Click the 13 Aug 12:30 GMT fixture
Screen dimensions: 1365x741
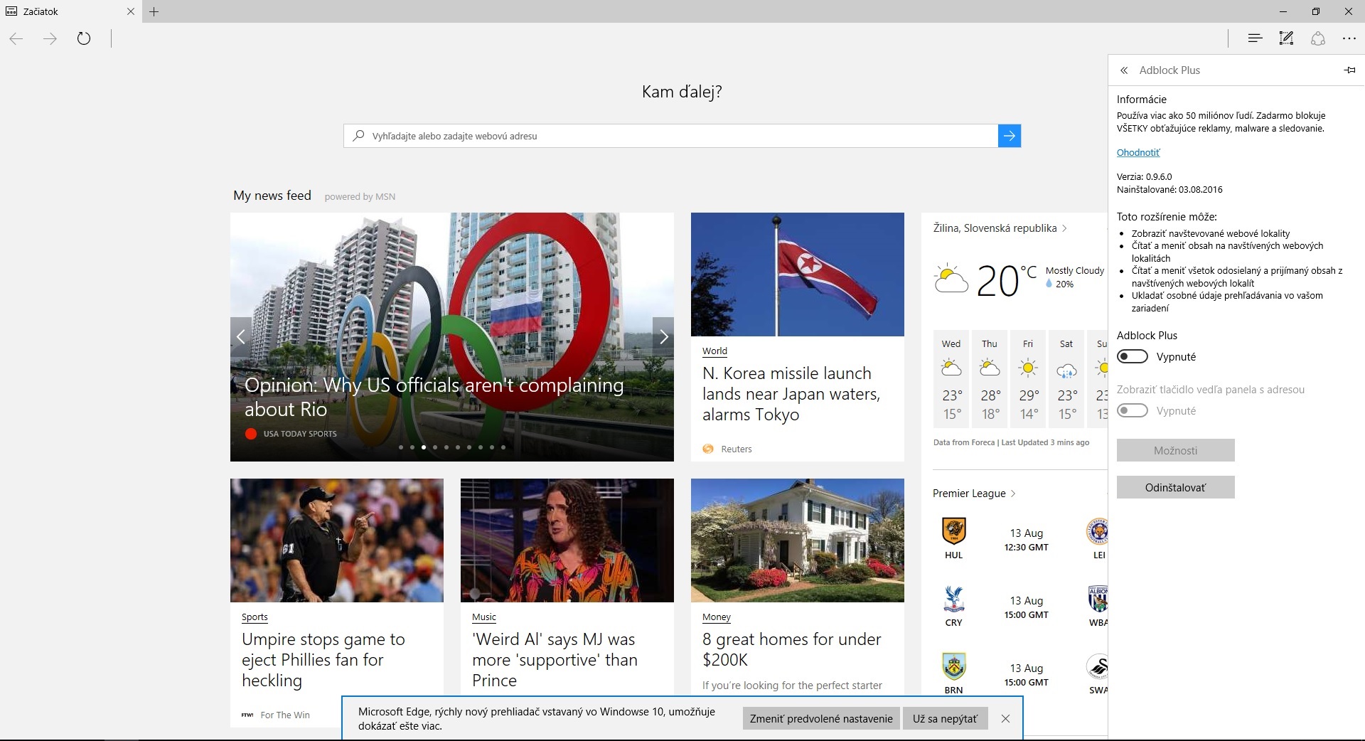point(1027,540)
